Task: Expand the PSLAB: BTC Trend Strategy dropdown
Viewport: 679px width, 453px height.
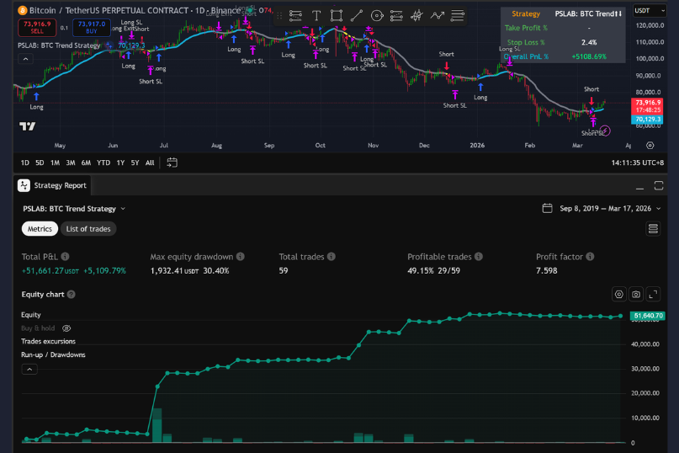Action: click(74, 208)
